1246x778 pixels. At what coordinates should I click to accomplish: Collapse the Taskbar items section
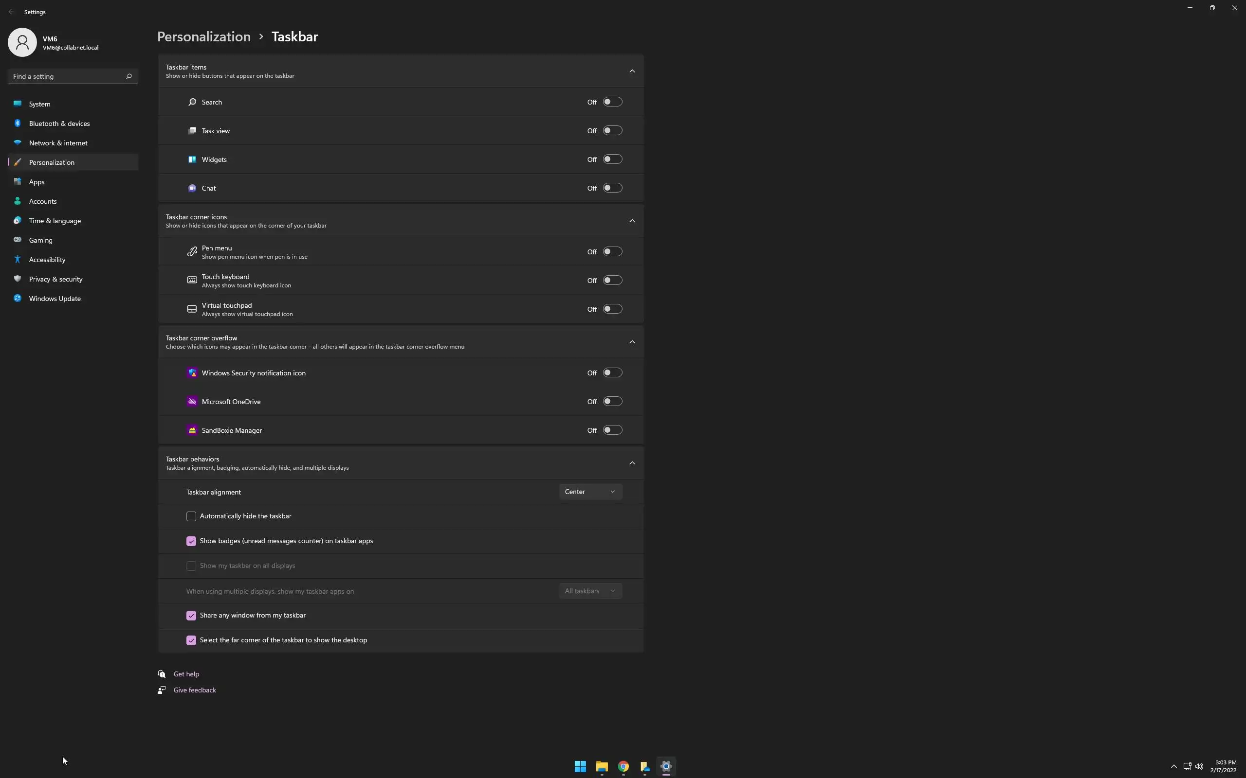coord(632,71)
